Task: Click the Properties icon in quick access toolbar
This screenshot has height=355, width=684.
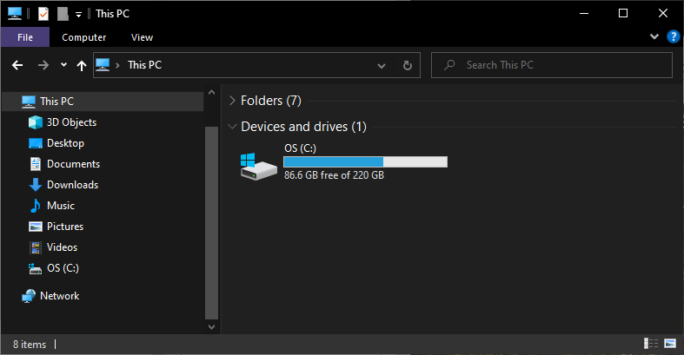Action: tap(43, 14)
